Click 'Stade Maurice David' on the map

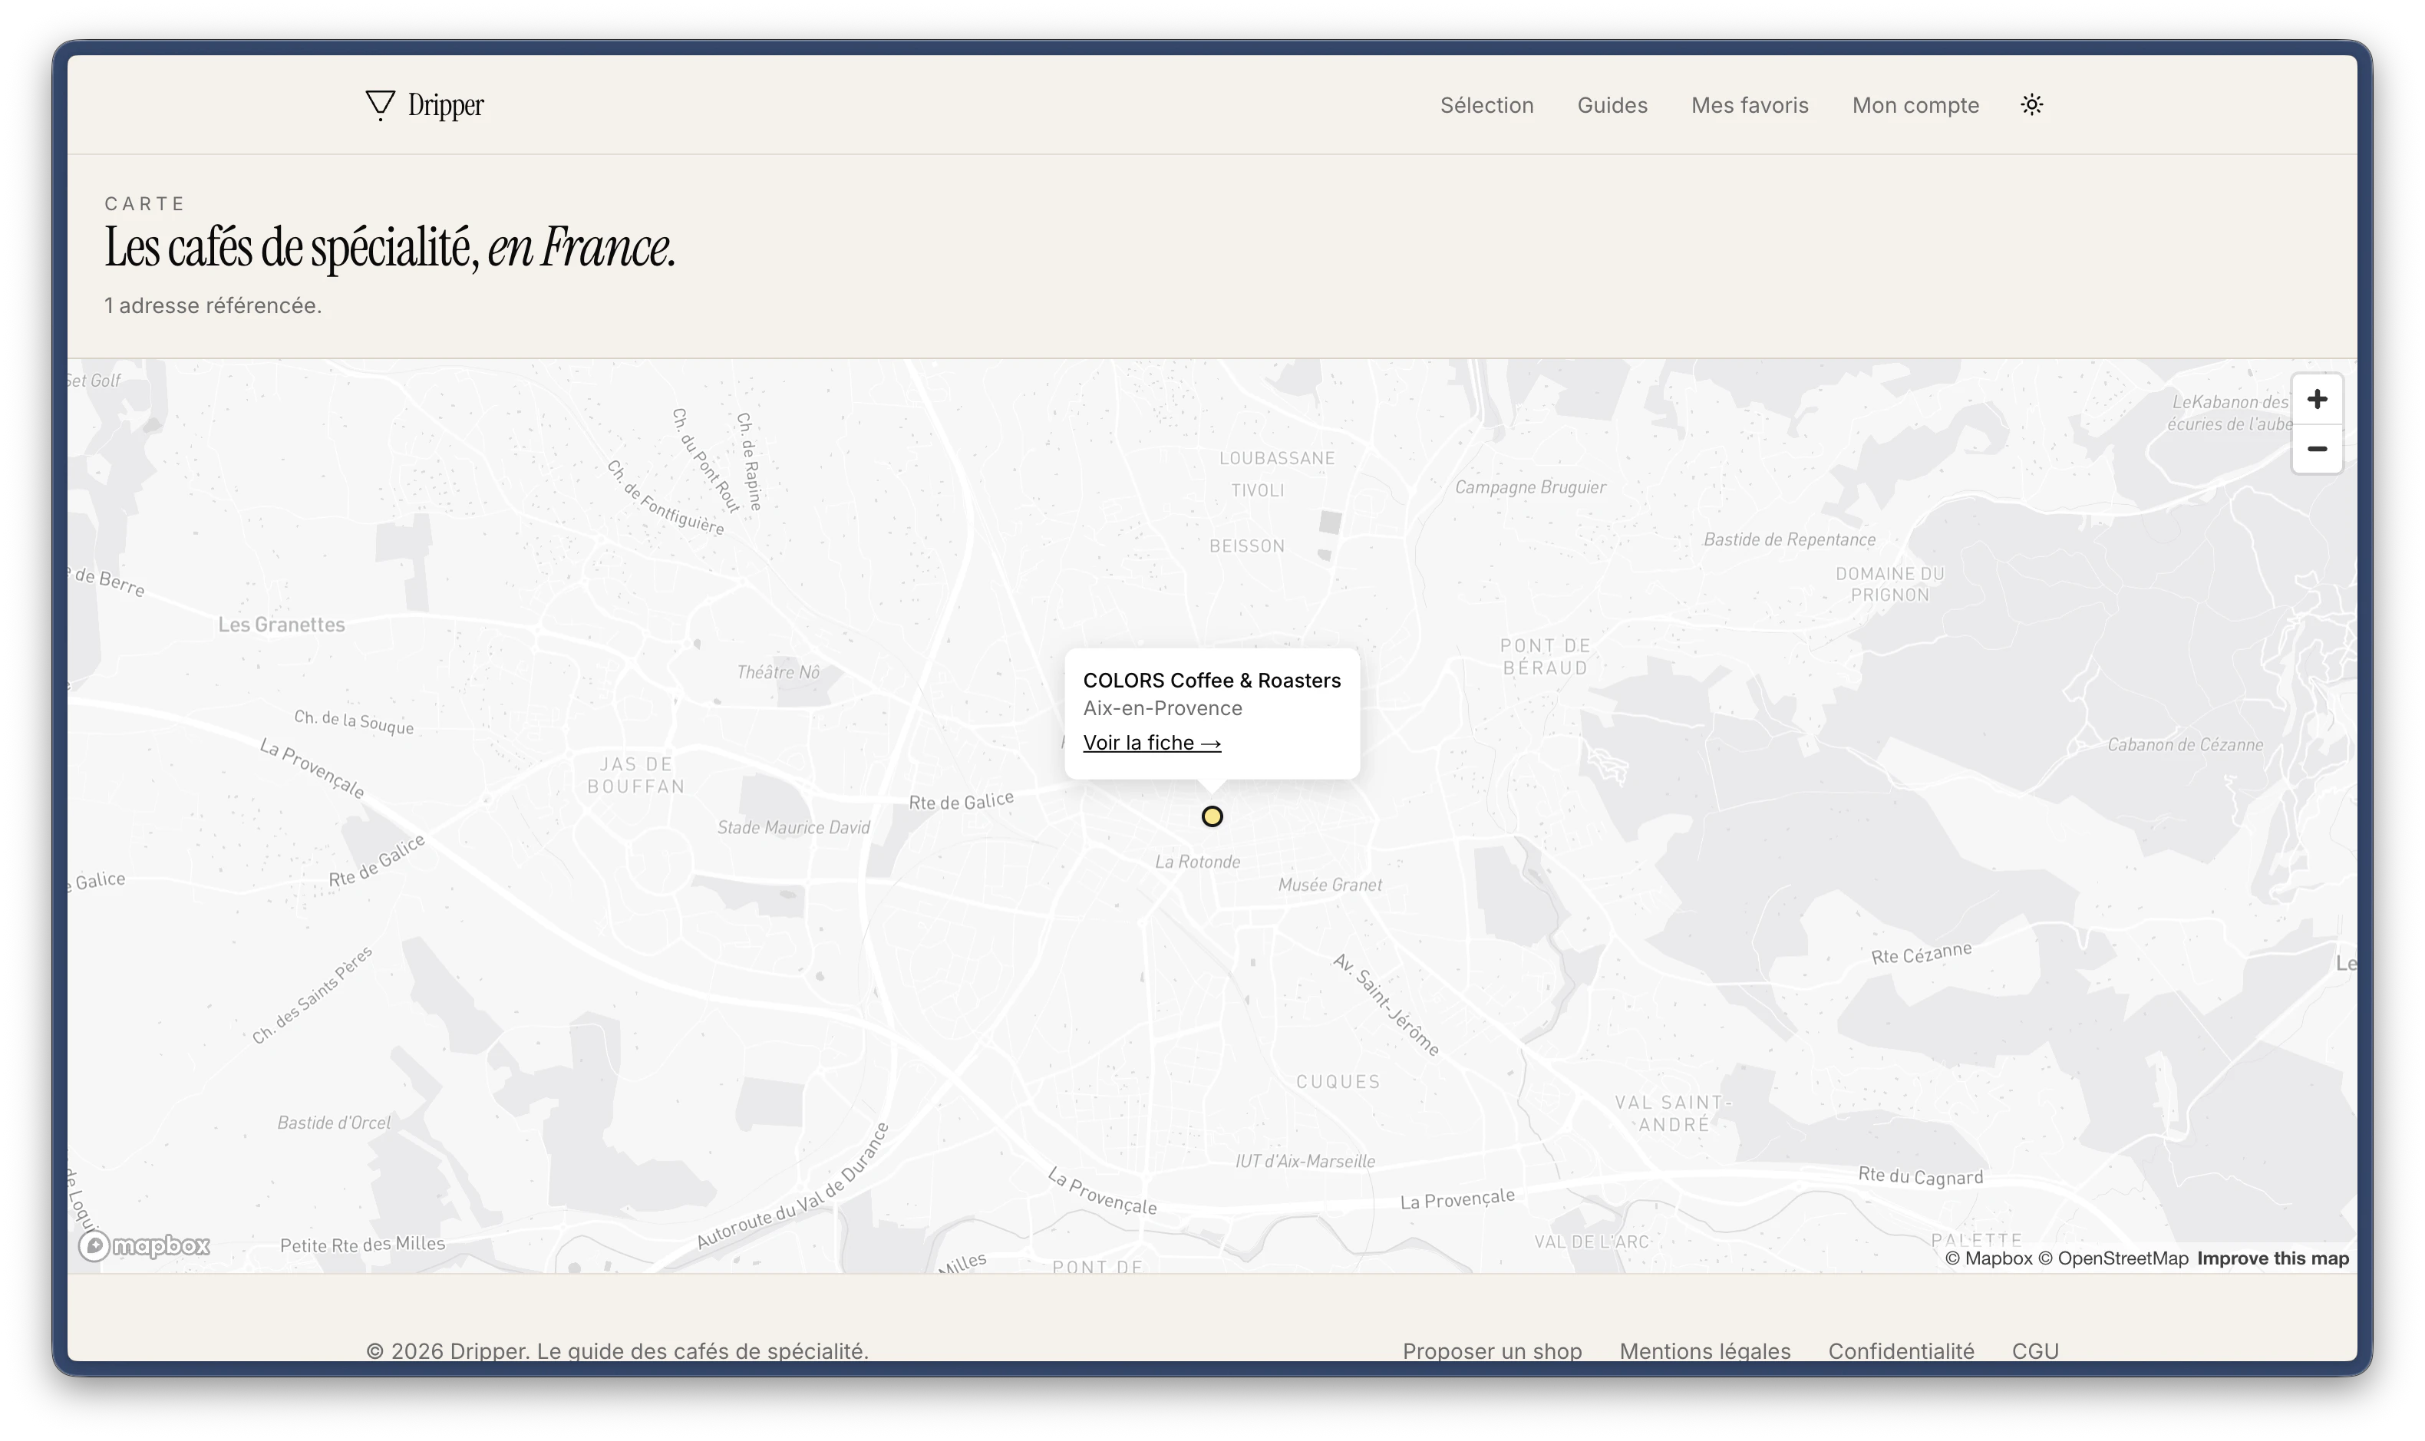[793, 828]
